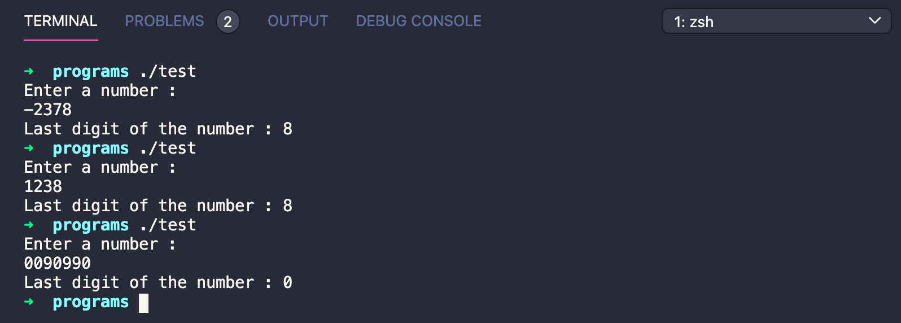Click the green prompt arrow on the first line
The image size is (901, 323).
29,72
